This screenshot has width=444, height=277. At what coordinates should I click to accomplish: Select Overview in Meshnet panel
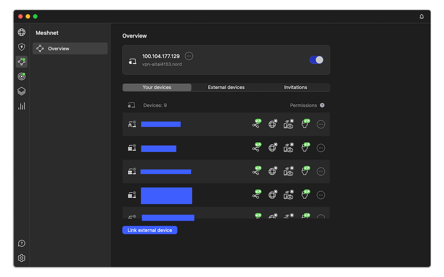tap(70, 49)
